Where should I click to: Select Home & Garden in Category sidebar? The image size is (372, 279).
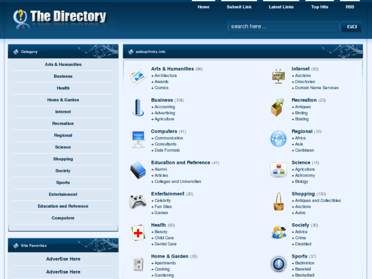point(63,100)
